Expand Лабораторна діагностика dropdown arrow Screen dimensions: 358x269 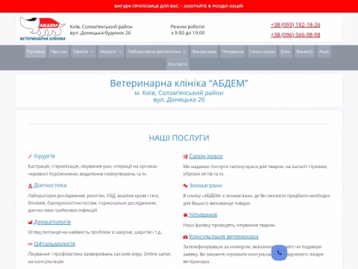click(184, 52)
